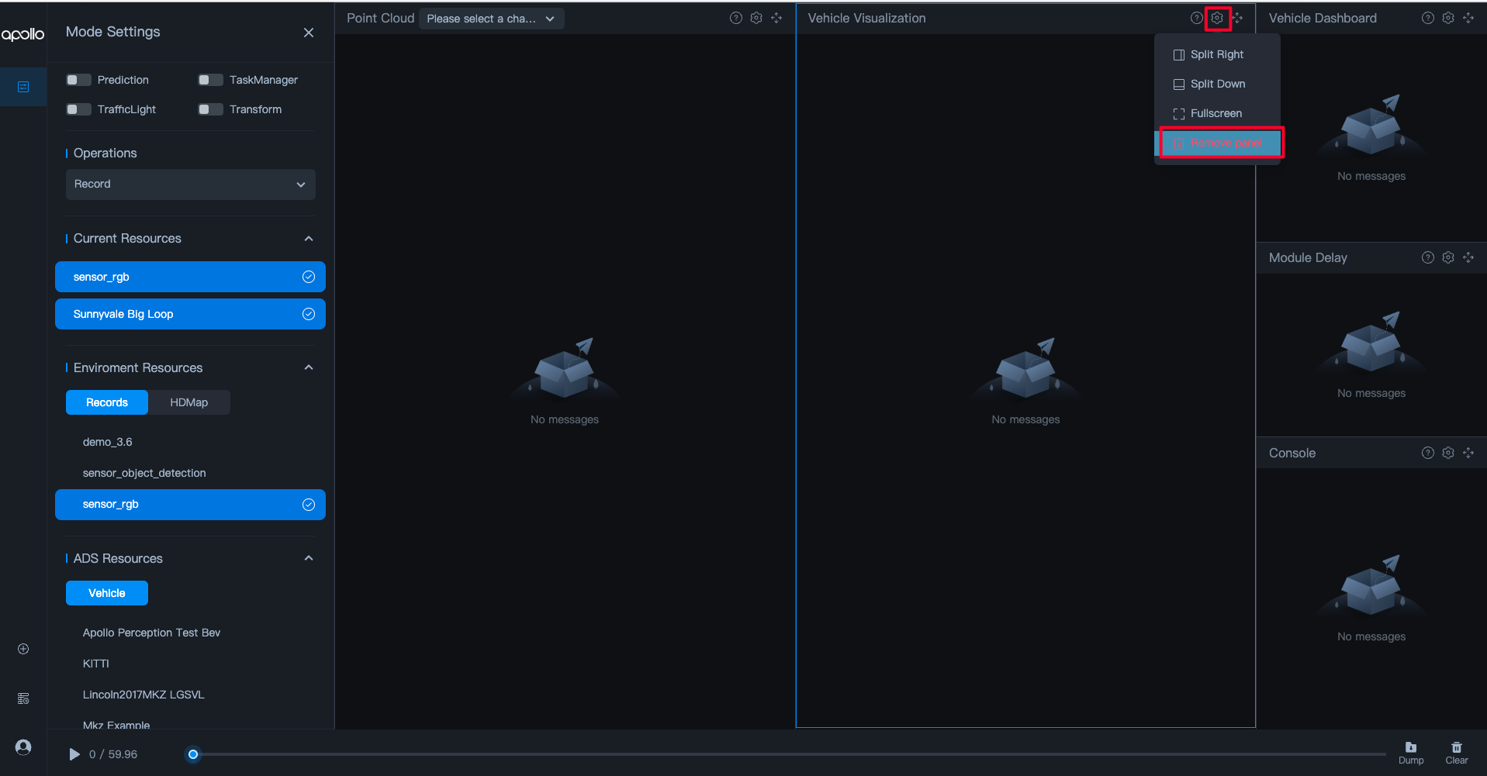
Task: Open the Point Cloud channel dropdown
Action: (x=490, y=19)
